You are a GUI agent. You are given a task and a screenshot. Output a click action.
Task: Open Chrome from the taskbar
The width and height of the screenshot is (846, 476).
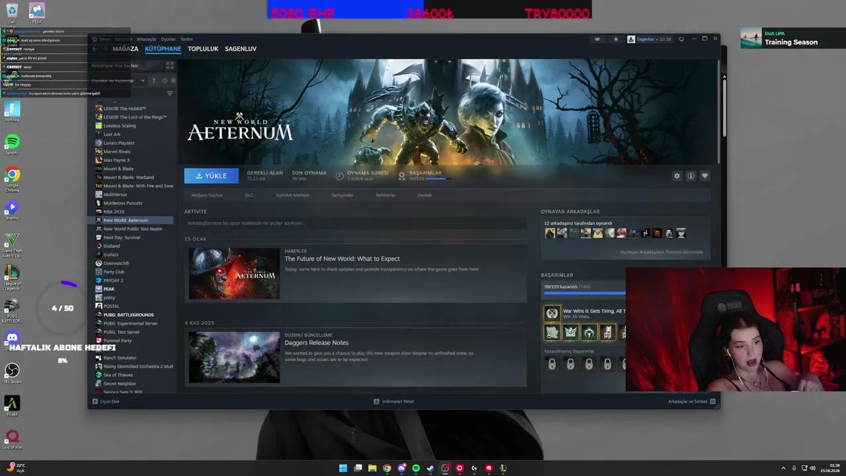[387, 468]
